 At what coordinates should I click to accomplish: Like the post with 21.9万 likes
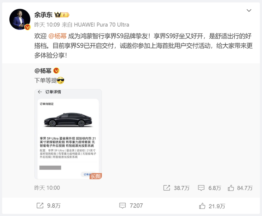[212, 206]
